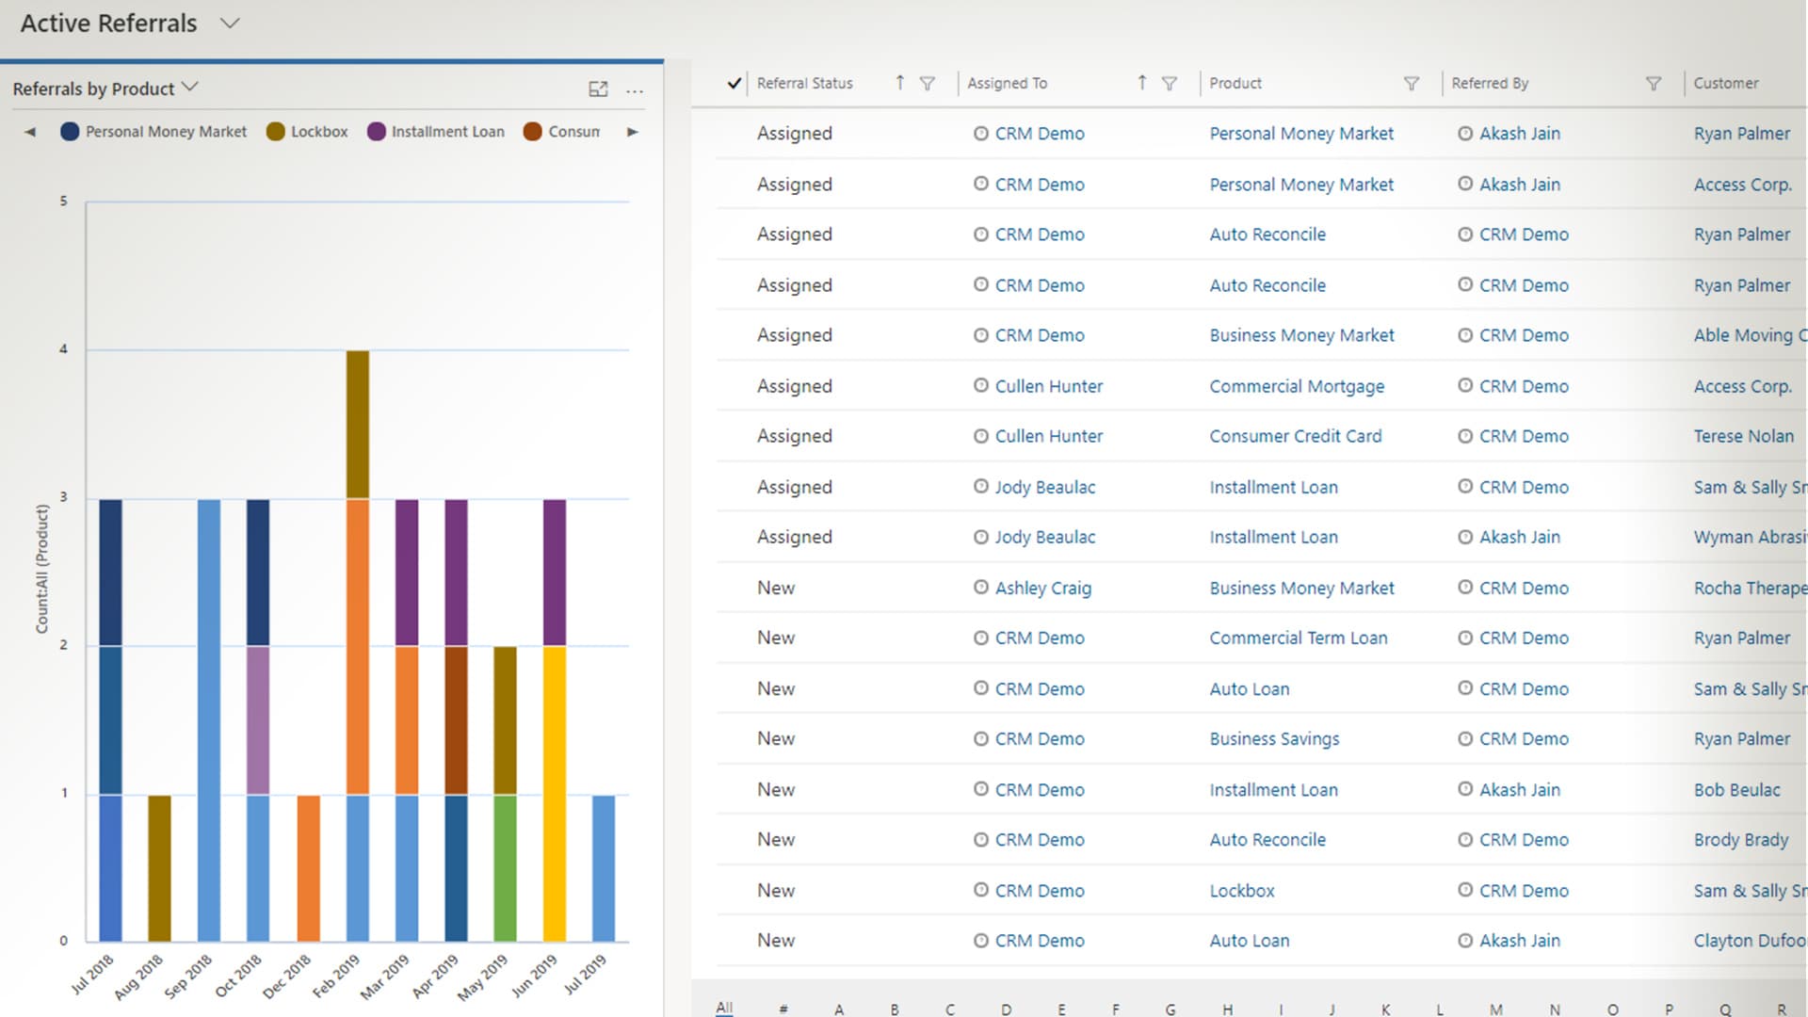Open the Commercial Mortgage product link
This screenshot has height=1017, width=1808.
tap(1297, 386)
